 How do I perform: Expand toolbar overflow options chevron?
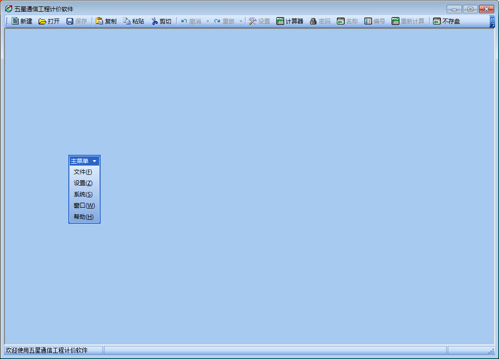click(492, 21)
